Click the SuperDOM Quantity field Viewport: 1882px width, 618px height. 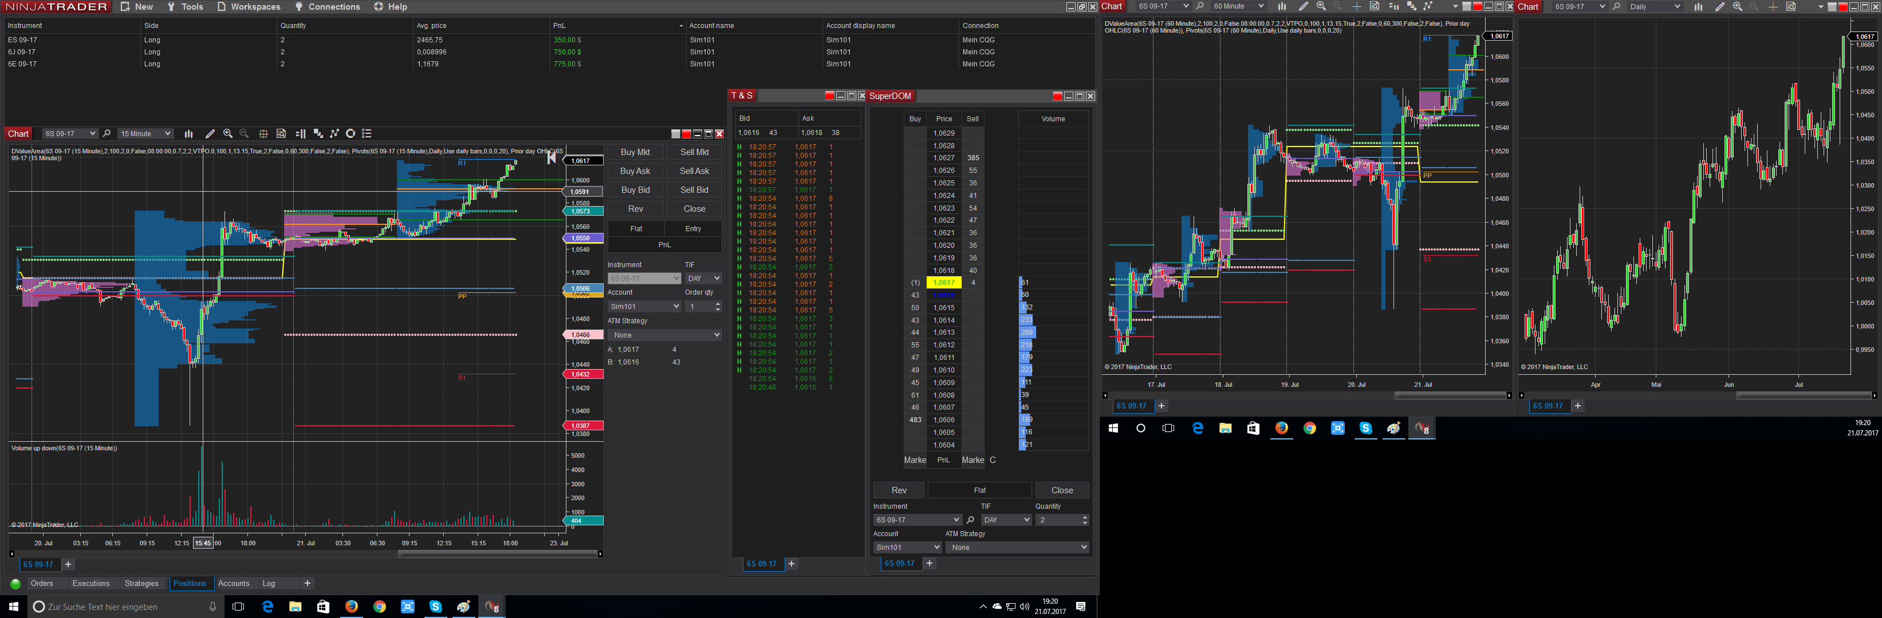tap(1061, 520)
